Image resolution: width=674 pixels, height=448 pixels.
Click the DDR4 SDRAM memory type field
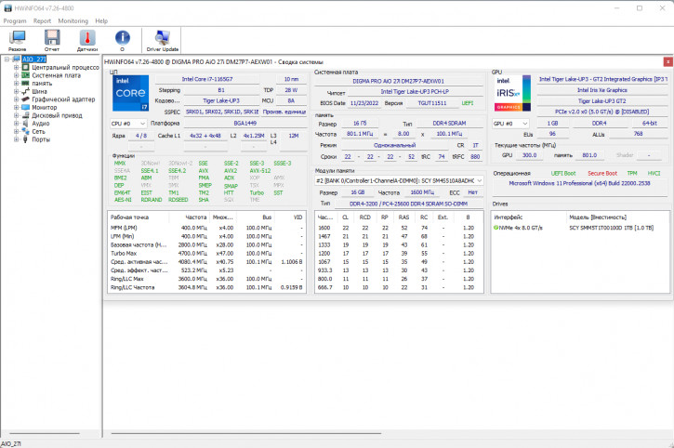[x=449, y=124]
